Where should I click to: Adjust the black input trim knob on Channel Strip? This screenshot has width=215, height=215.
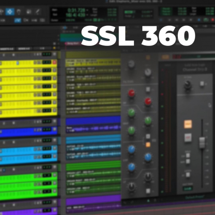(188, 85)
